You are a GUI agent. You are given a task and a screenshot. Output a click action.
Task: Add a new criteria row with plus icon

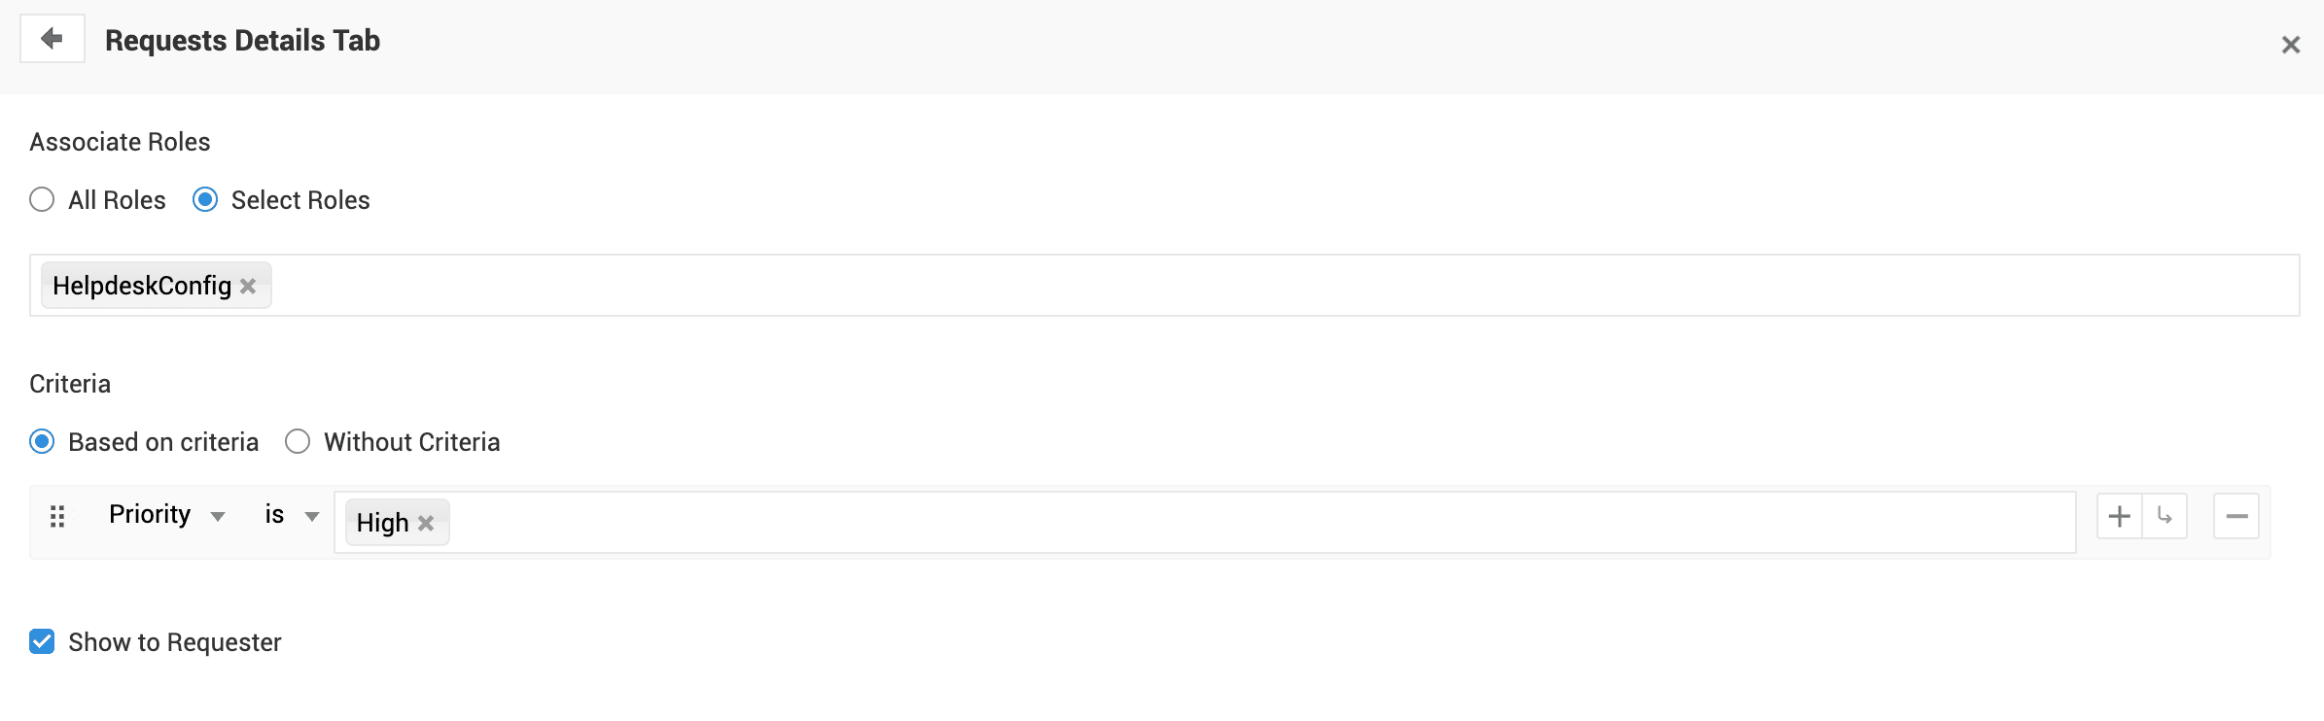click(x=2120, y=516)
